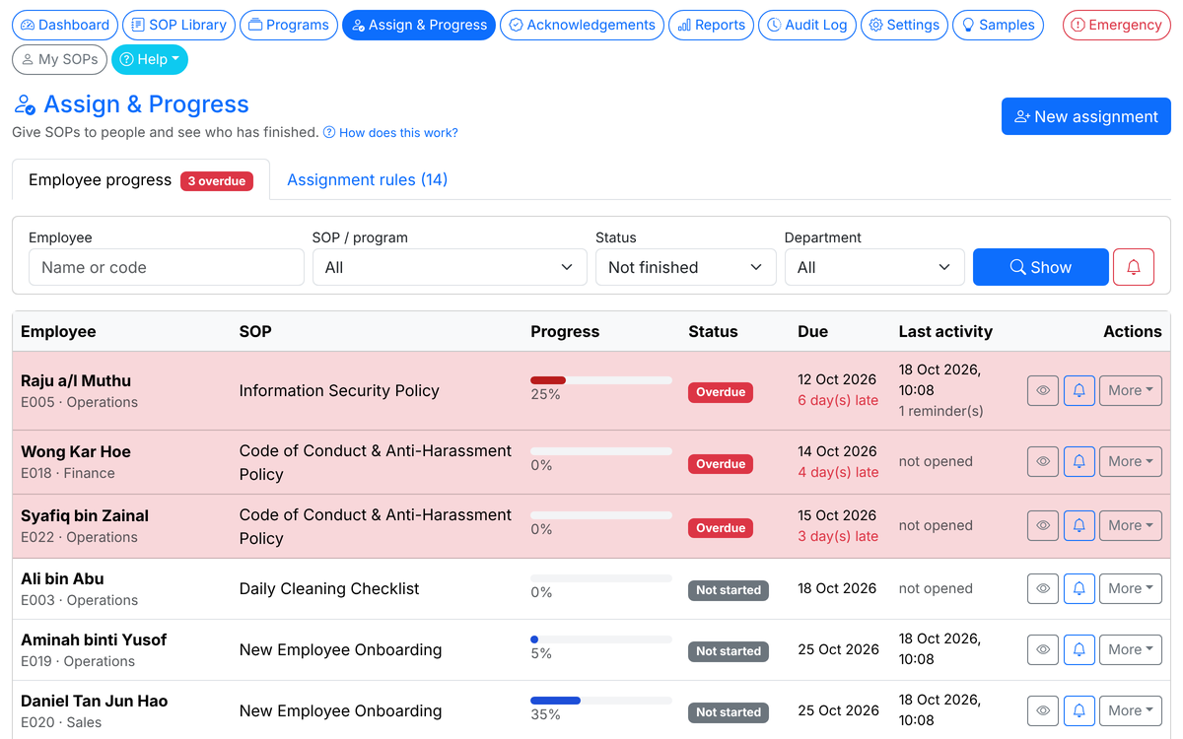Click Aminah binti Yusof's 5% progress bar
Image resolution: width=1183 pixels, height=739 pixels.
pyautogui.click(x=601, y=638)
